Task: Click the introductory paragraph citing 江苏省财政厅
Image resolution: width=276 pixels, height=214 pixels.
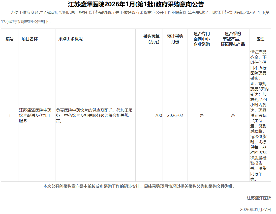Action: pyautogui.click(x=136, y=13)
